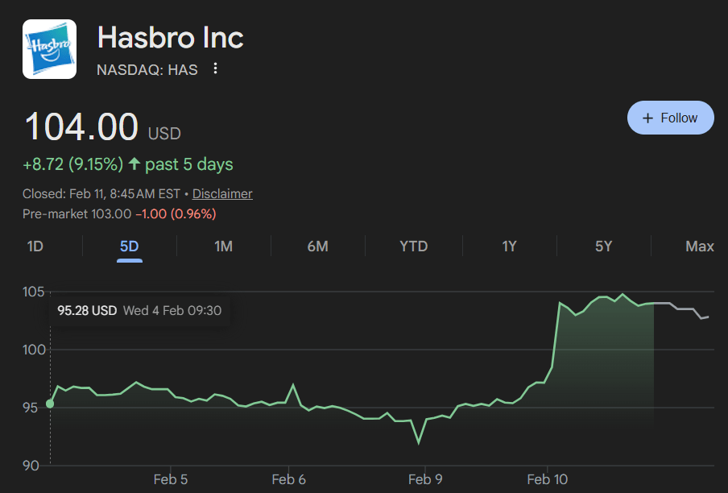Click the green up arrow indicator
The height and width of the screenshot is (493, 728).
[134, 164]
